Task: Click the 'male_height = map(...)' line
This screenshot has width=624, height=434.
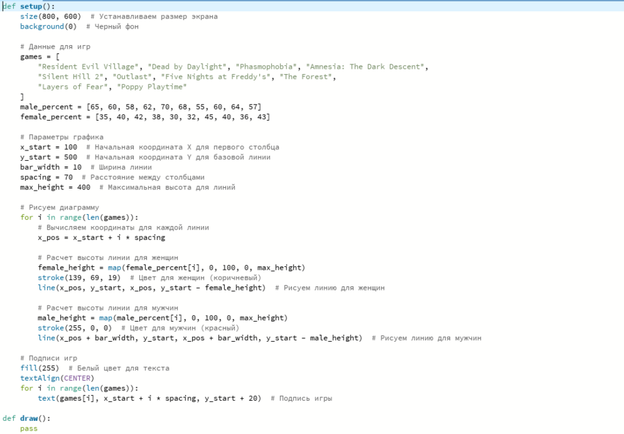Action: [x=163, y=318]
